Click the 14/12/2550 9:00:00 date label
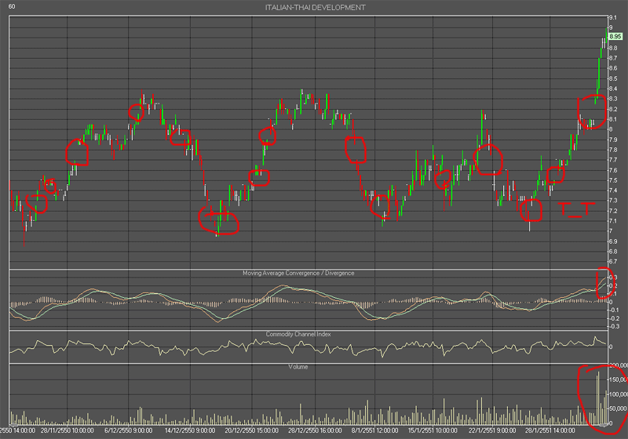Screen dimensions: 628x439 click(x=190, y=430)
